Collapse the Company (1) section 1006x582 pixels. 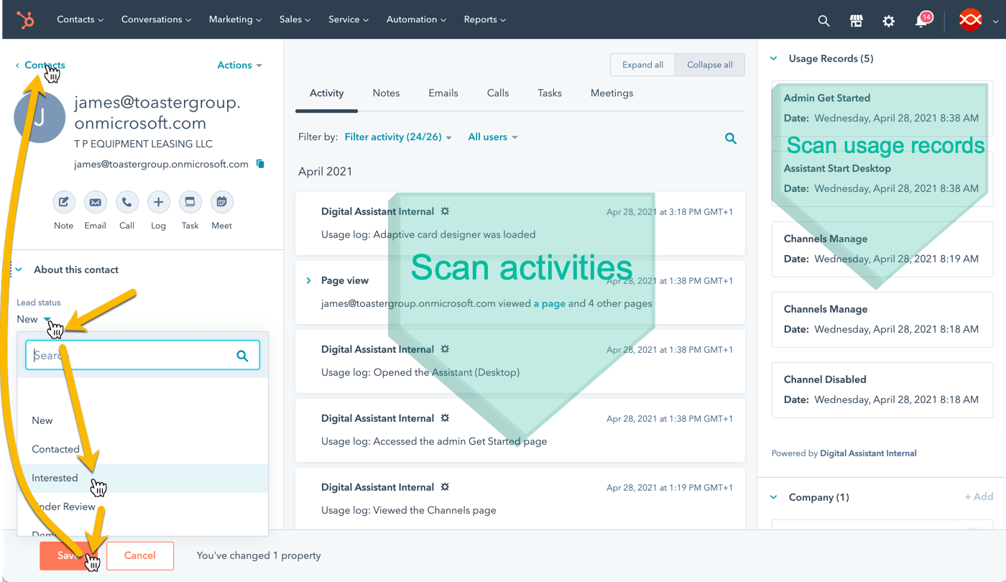coord(774,497)
